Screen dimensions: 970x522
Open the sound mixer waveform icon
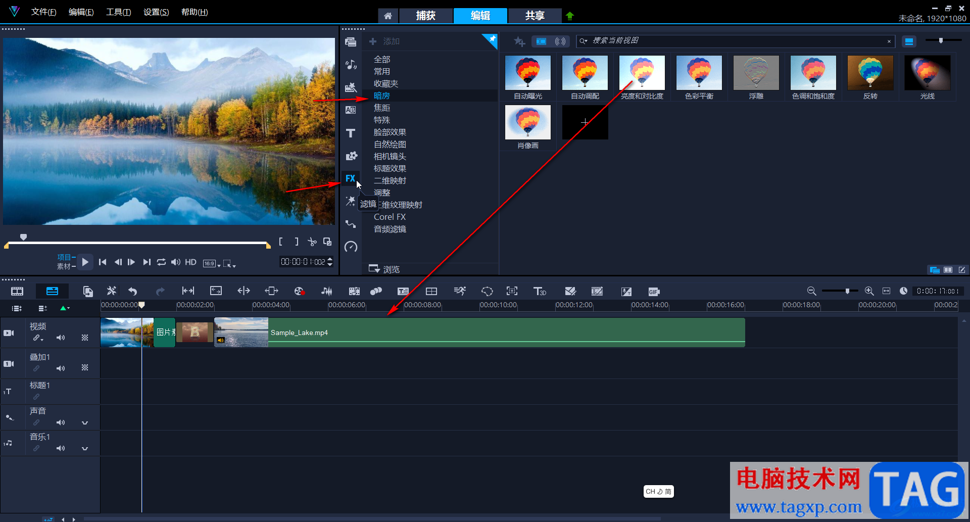[x=327, y=291]
